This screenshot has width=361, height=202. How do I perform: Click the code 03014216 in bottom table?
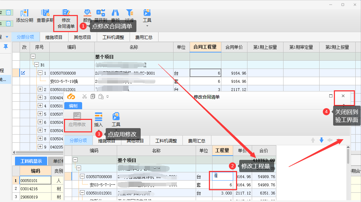29,189
